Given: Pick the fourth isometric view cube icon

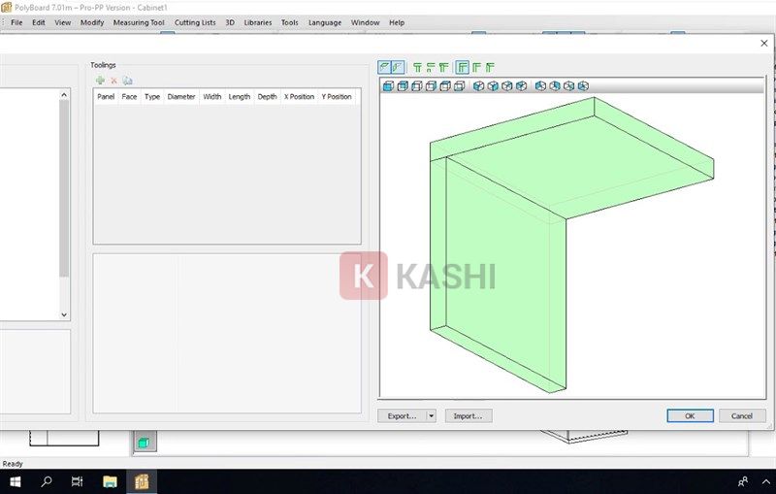Looking at the screenshot, I should click(x=521, y=86).
